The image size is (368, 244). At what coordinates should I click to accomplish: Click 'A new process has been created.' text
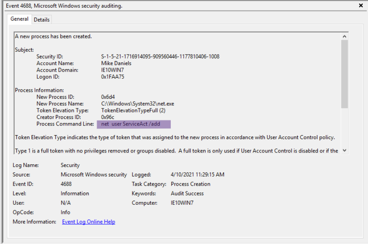[53, 36]
